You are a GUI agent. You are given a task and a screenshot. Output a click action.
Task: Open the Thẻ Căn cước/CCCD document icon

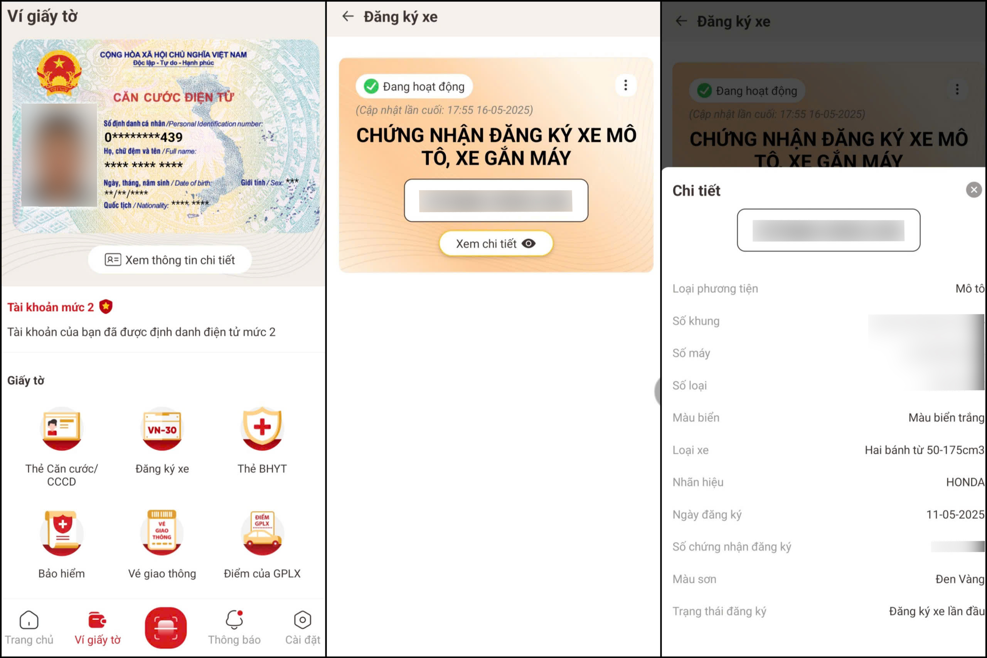(x=62, y=429)
